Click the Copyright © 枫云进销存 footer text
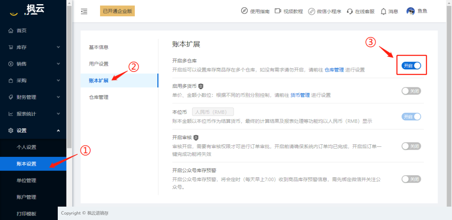This screenshot has width=452, height=220. (85, 213)
